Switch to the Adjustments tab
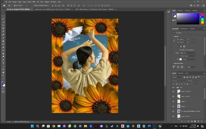 pos(184,29)
